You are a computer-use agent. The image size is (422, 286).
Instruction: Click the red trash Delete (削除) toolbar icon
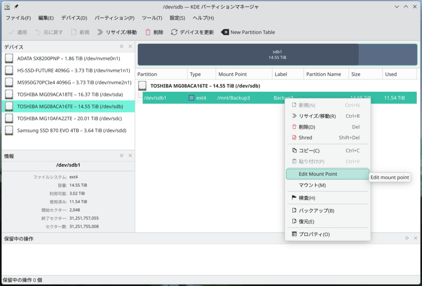[148, 32]
